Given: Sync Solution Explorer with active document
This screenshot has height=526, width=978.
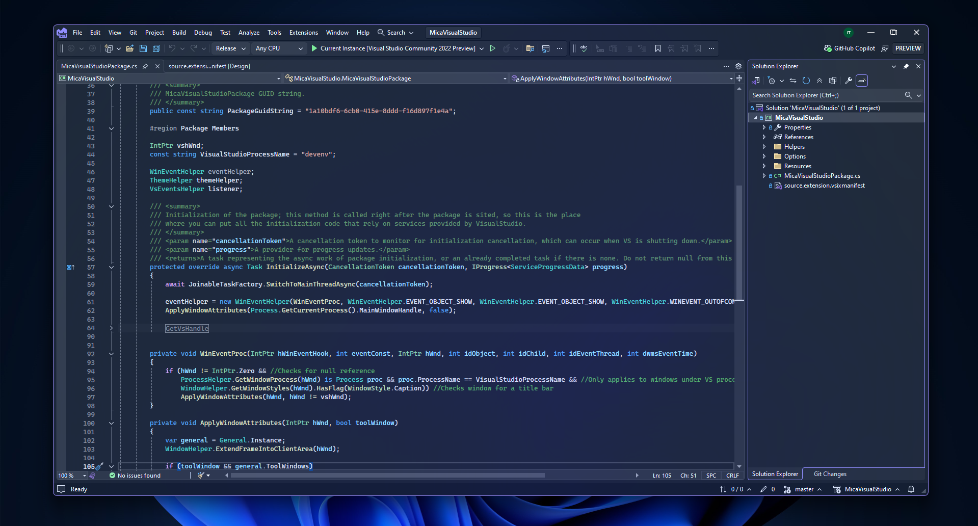Looking at the screenshot, I should 793,81.
